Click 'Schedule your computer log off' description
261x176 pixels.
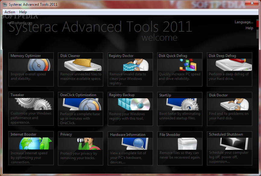(228, 157)
